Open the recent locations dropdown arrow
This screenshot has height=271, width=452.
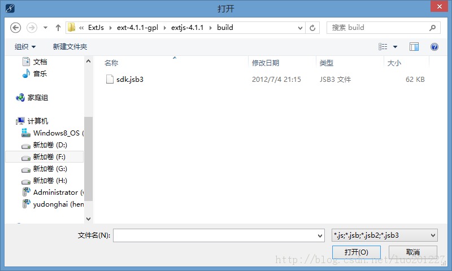45,28
